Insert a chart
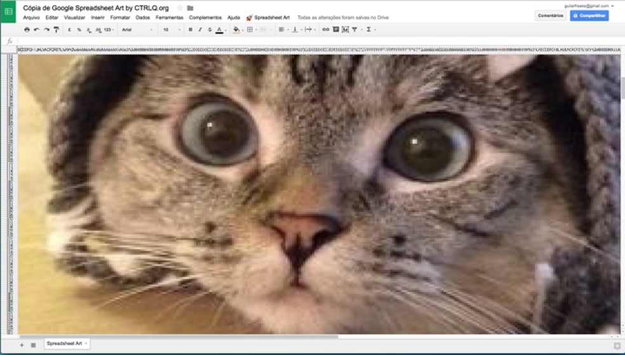Viewport: 625px width, 355px height. click(345, 29)
